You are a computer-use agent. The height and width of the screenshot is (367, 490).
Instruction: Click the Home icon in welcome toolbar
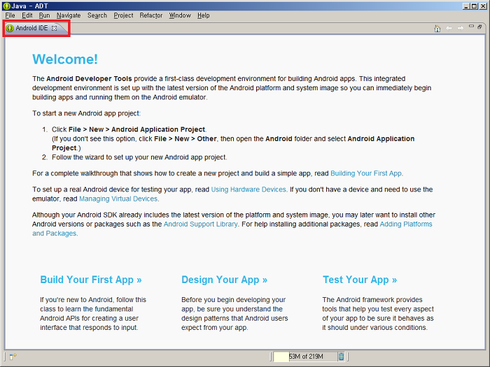point(437,29)
